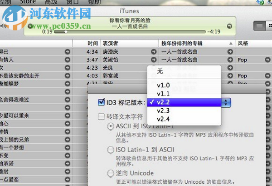This screenshot has width=272, height=186.
Task: Select v2.3 in the ID3 version menu
Action: point(184,111)
